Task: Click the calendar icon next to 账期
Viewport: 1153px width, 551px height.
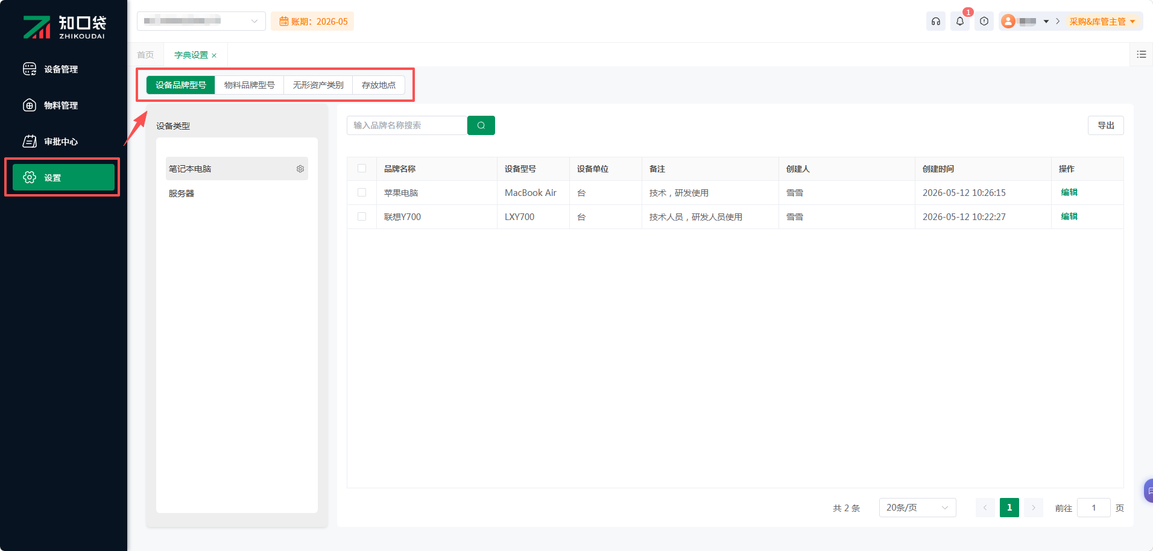Action: [283, 21]
